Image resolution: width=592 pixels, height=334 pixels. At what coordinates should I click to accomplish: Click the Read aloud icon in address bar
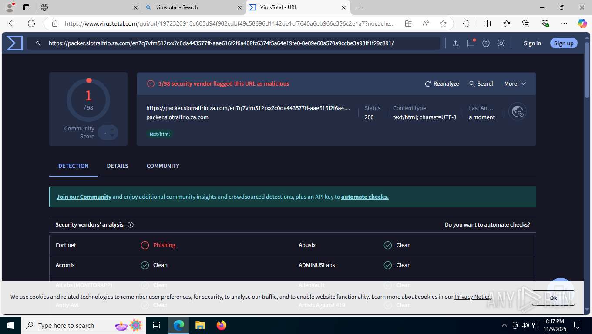coord(426,23)
